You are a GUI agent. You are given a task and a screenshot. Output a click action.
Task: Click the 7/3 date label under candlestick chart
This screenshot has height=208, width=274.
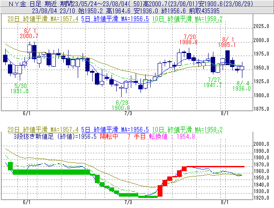click(x=128, y=113)
